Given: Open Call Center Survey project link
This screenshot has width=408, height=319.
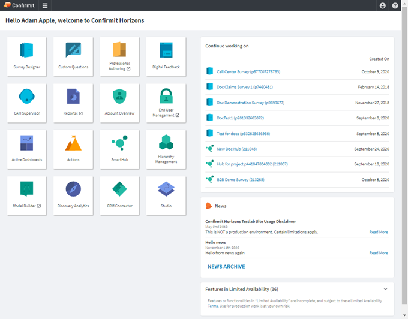Looking at the screenshot, I should [x=248, y=72].
